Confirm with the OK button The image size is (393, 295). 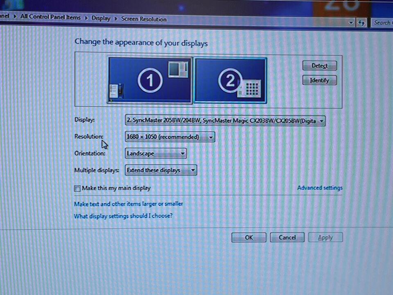click(x=248, y=237)
